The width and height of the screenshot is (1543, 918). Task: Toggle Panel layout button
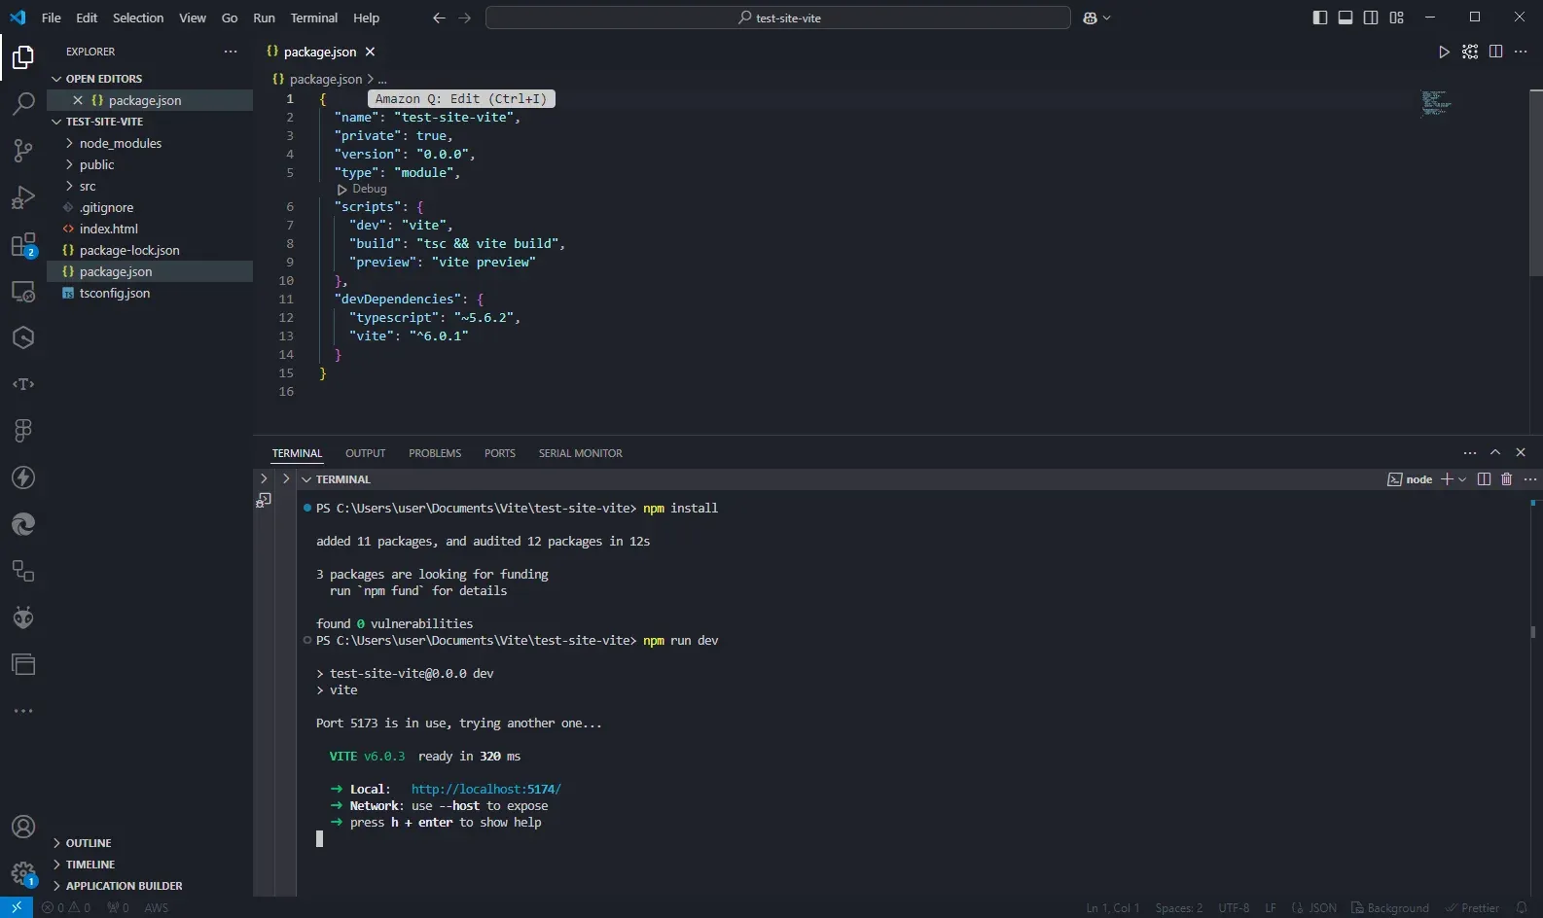point(1346,18)
